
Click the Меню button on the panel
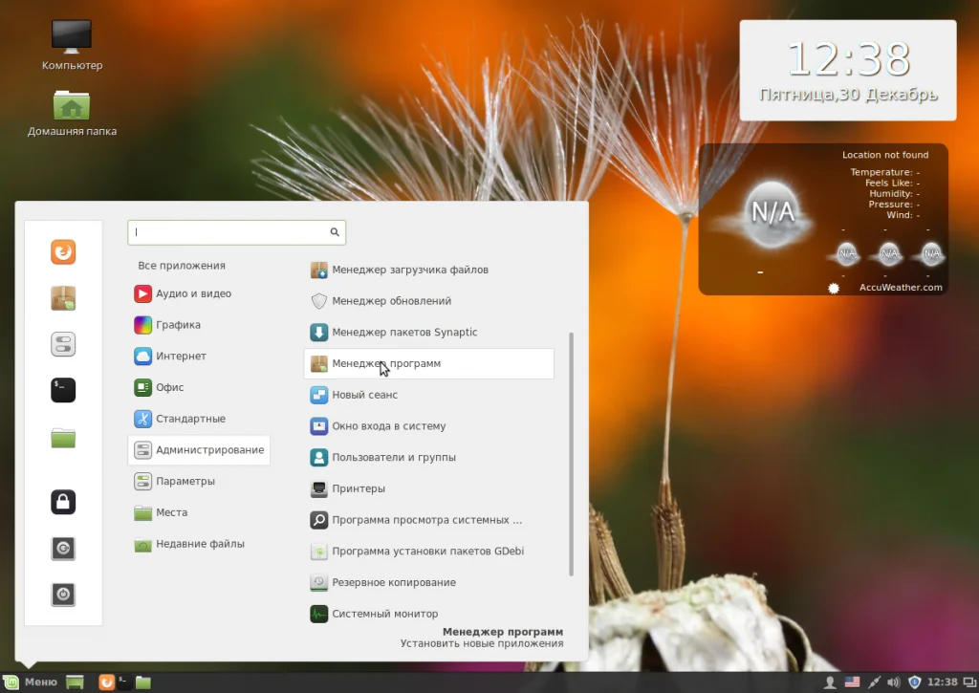(32, 682)
